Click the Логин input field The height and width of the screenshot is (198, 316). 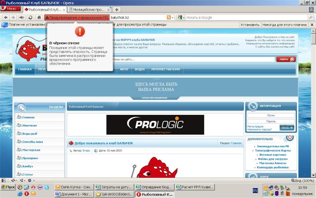pyautogui.click(x=271, y=115)
